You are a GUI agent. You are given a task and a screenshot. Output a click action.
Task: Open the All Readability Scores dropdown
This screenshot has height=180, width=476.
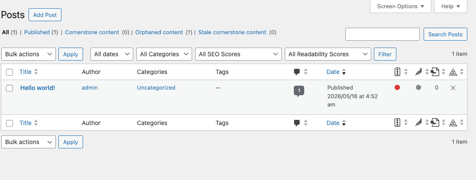pos(328,54)
